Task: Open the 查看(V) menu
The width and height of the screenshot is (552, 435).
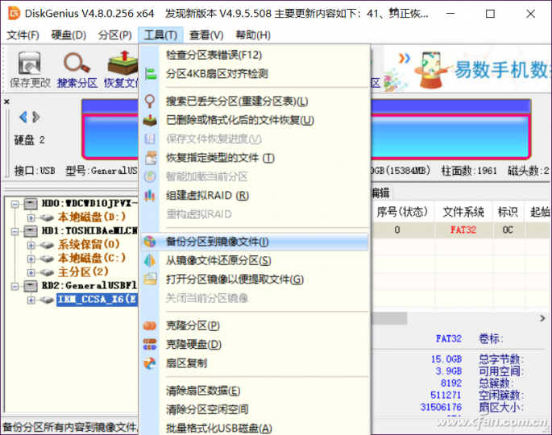Action: click(x=206, y=35)
